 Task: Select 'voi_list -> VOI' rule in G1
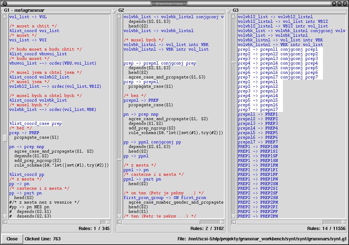[x=28, y=40]
